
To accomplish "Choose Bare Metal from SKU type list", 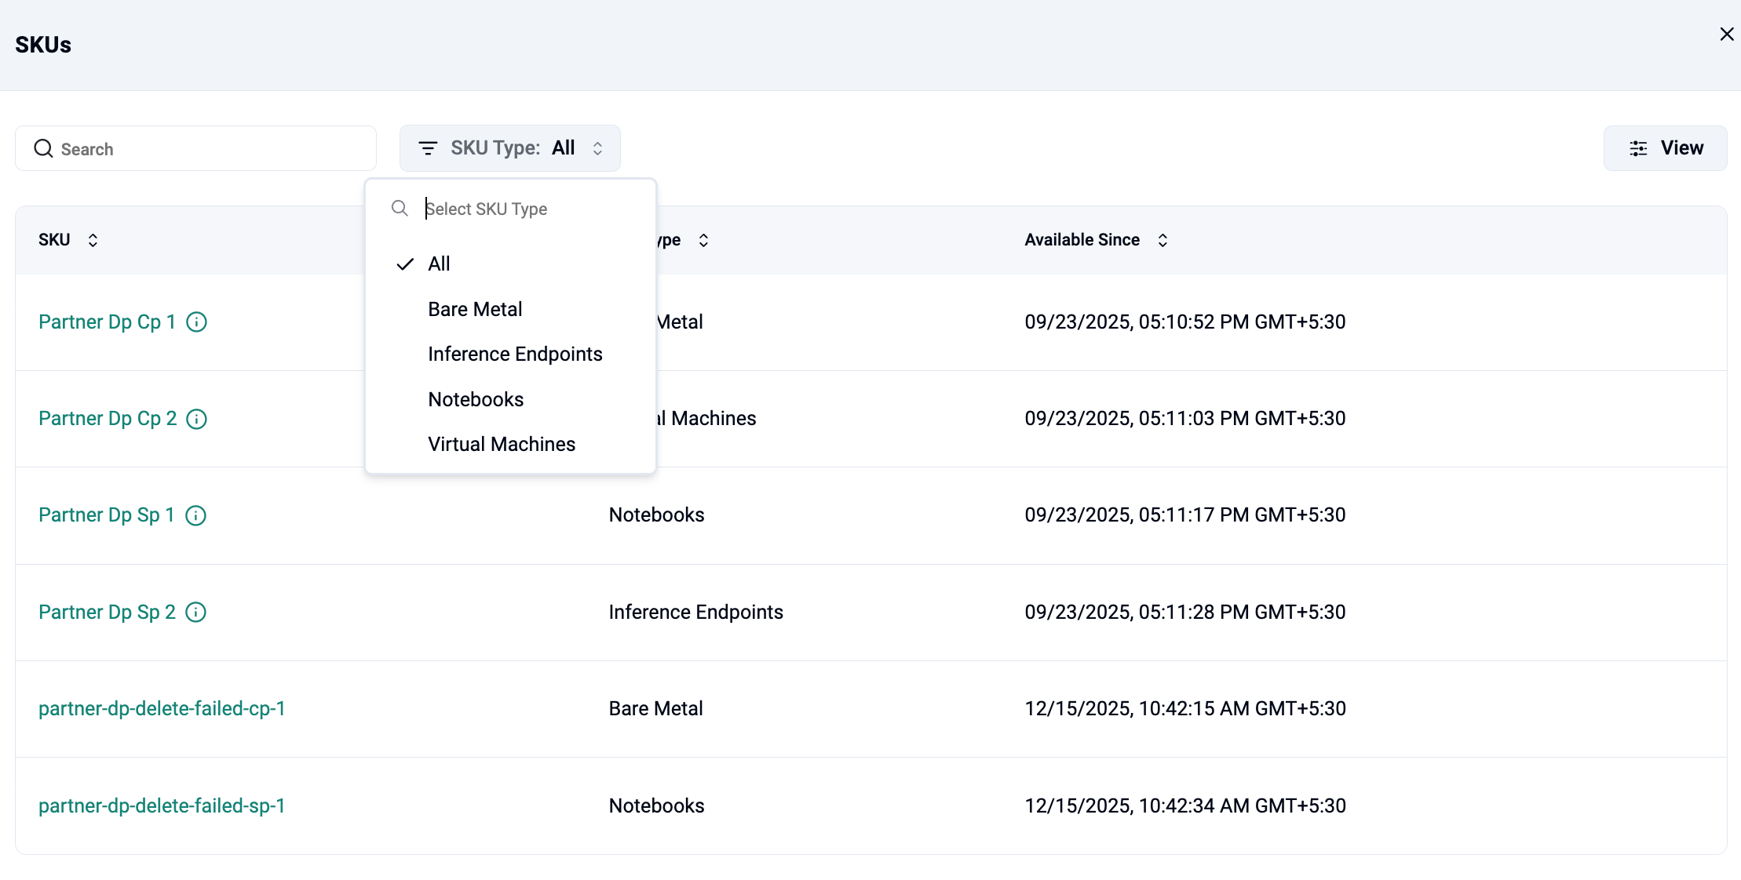I will pos(475,309).
